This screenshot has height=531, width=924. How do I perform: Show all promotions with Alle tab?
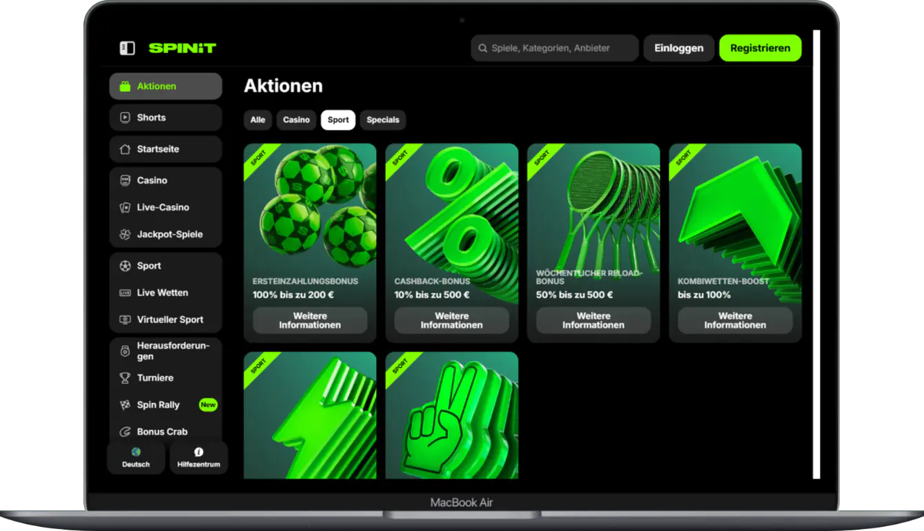pyautogui.click(x=257, y=119)
